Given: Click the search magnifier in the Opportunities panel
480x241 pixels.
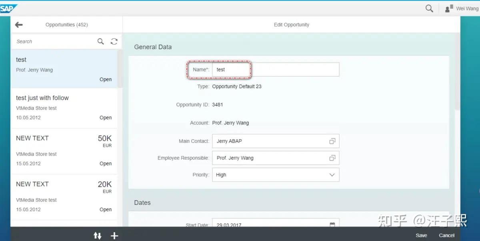Looking at the screenshot, I should 100,41.
